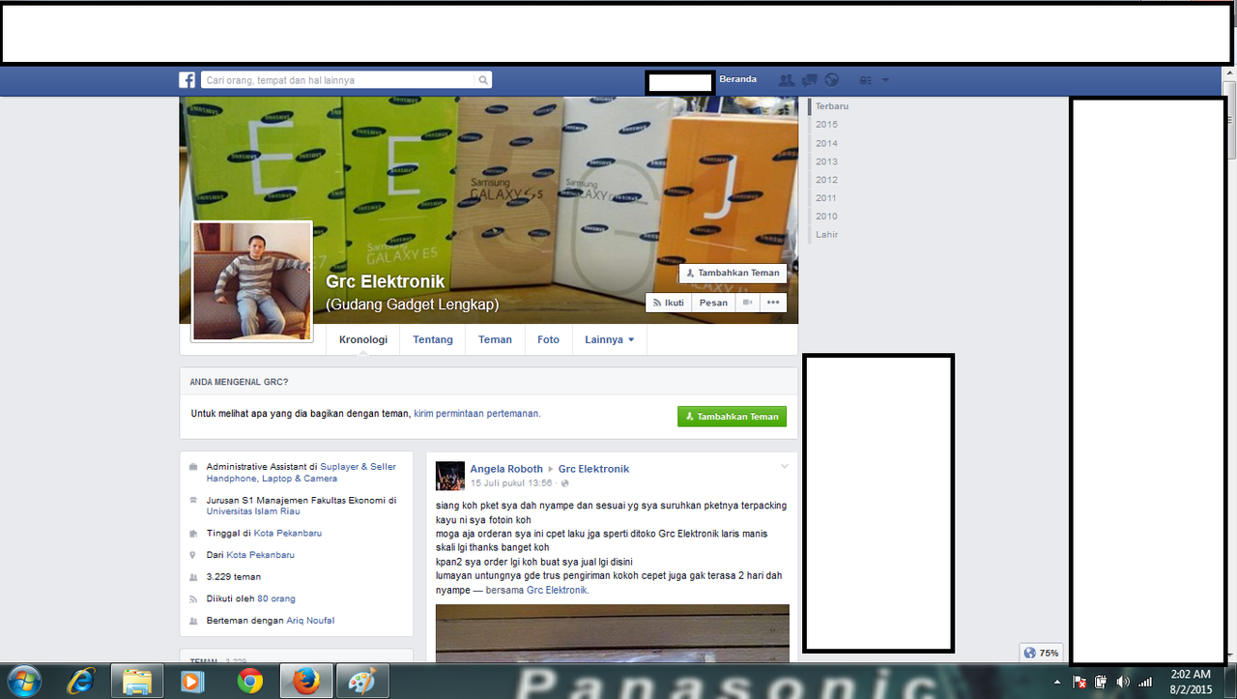
Task: Click the green Tambahkan Teman button
Action: (732, 417)
